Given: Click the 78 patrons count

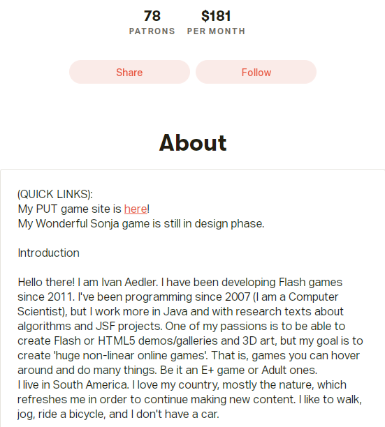Looking at the screenshot, I should pyautogui.click(x=152, y=16).
